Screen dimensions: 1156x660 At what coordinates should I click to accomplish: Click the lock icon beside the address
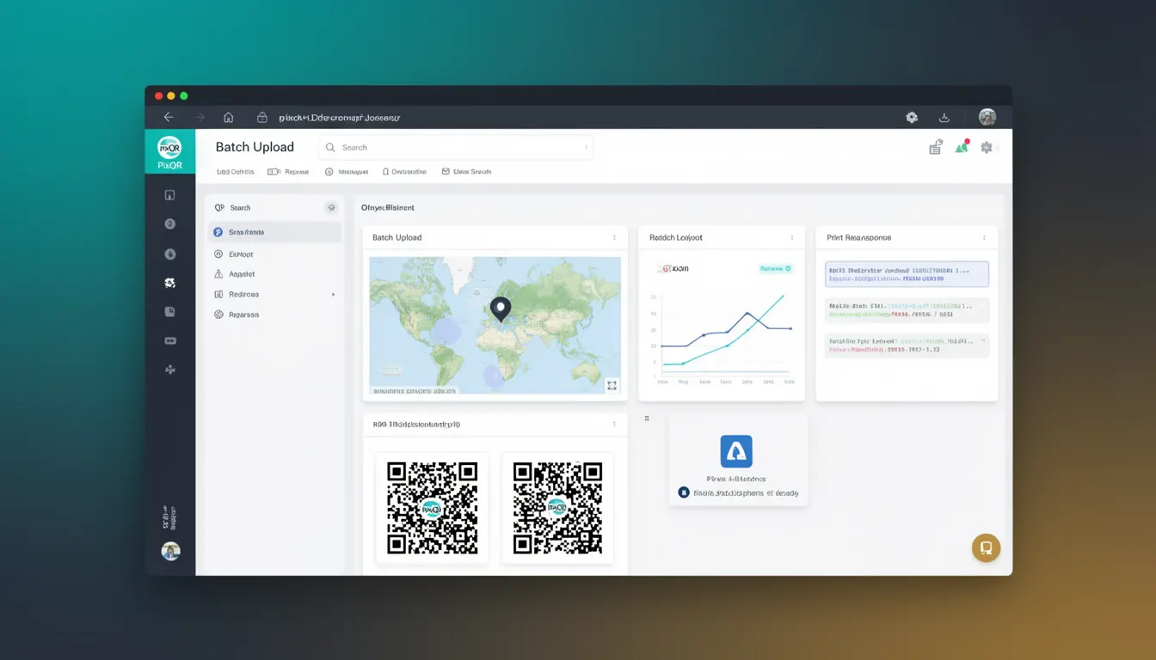click(x=262, y=118)
